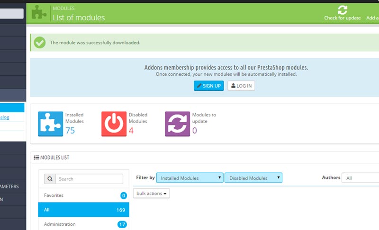Click the Favorites count badge 0

pyautogui.click(x=124, y=195)
